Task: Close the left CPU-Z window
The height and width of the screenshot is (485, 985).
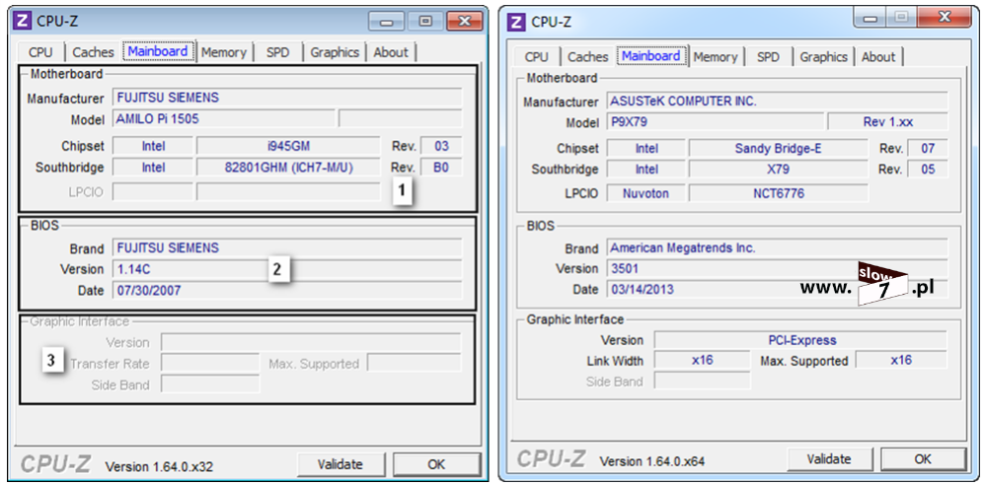Action: tap(464, 22)
